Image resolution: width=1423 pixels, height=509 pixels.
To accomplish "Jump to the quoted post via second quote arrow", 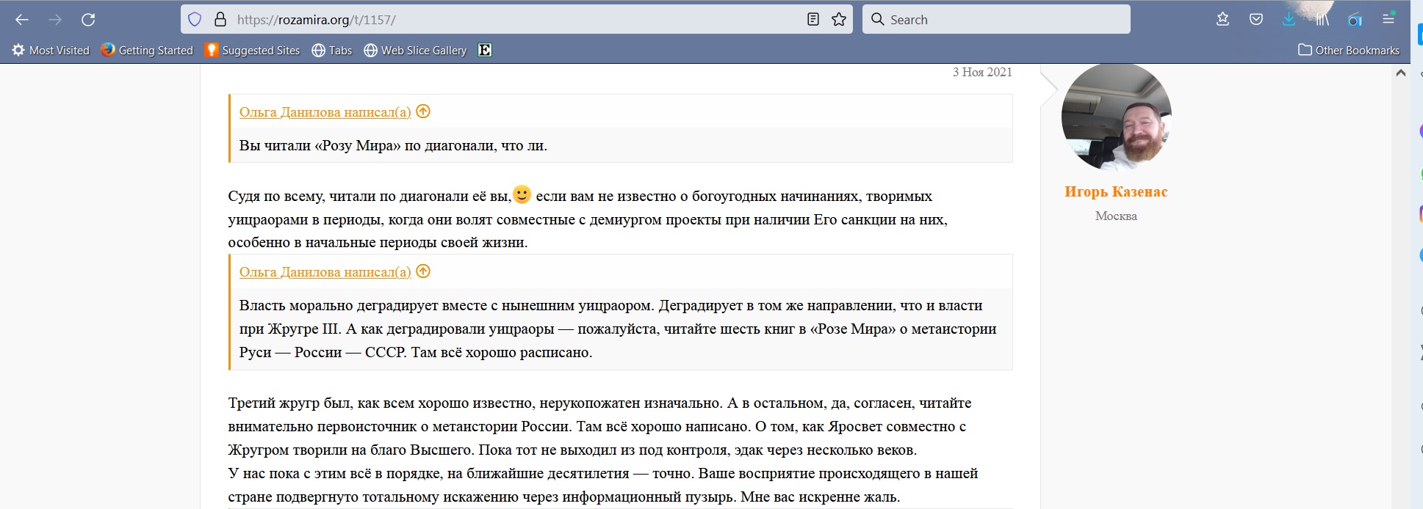I will [x=423, y=271].
